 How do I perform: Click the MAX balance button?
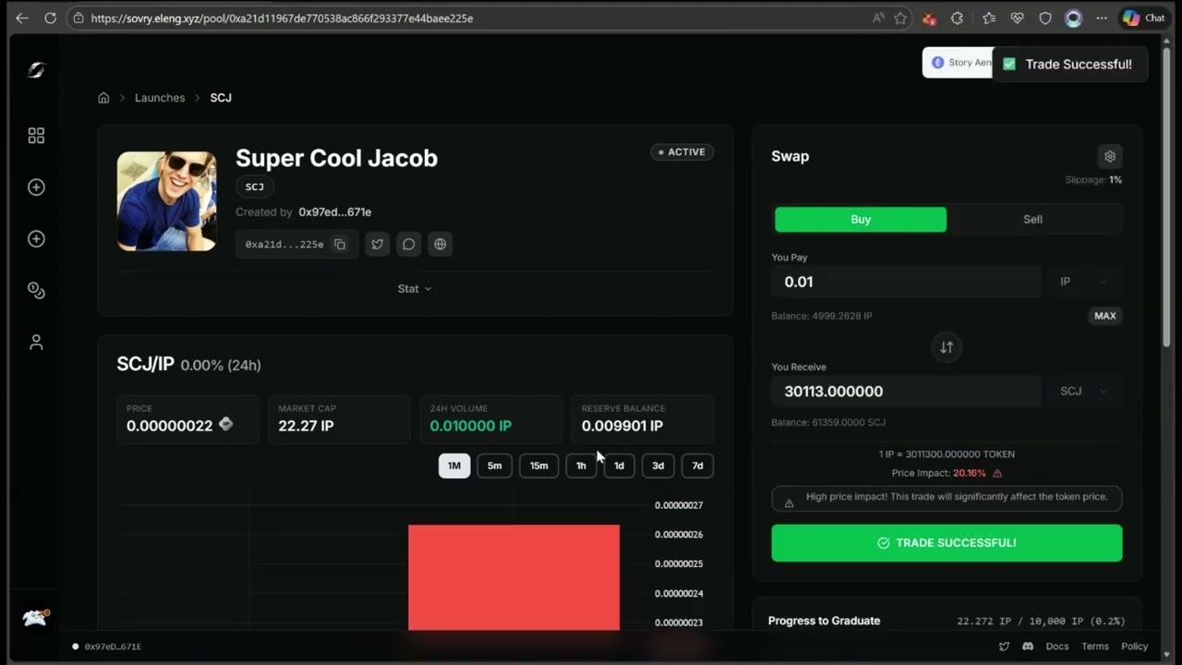click(x=1105, y=316)
